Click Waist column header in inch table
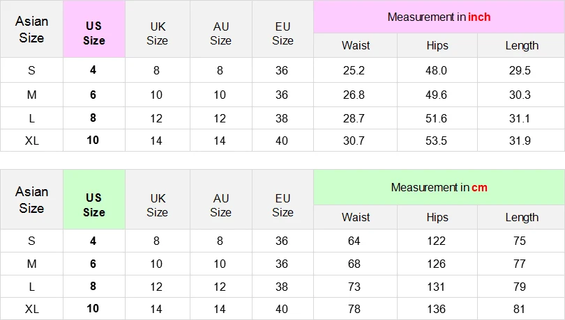 point(356,45)
